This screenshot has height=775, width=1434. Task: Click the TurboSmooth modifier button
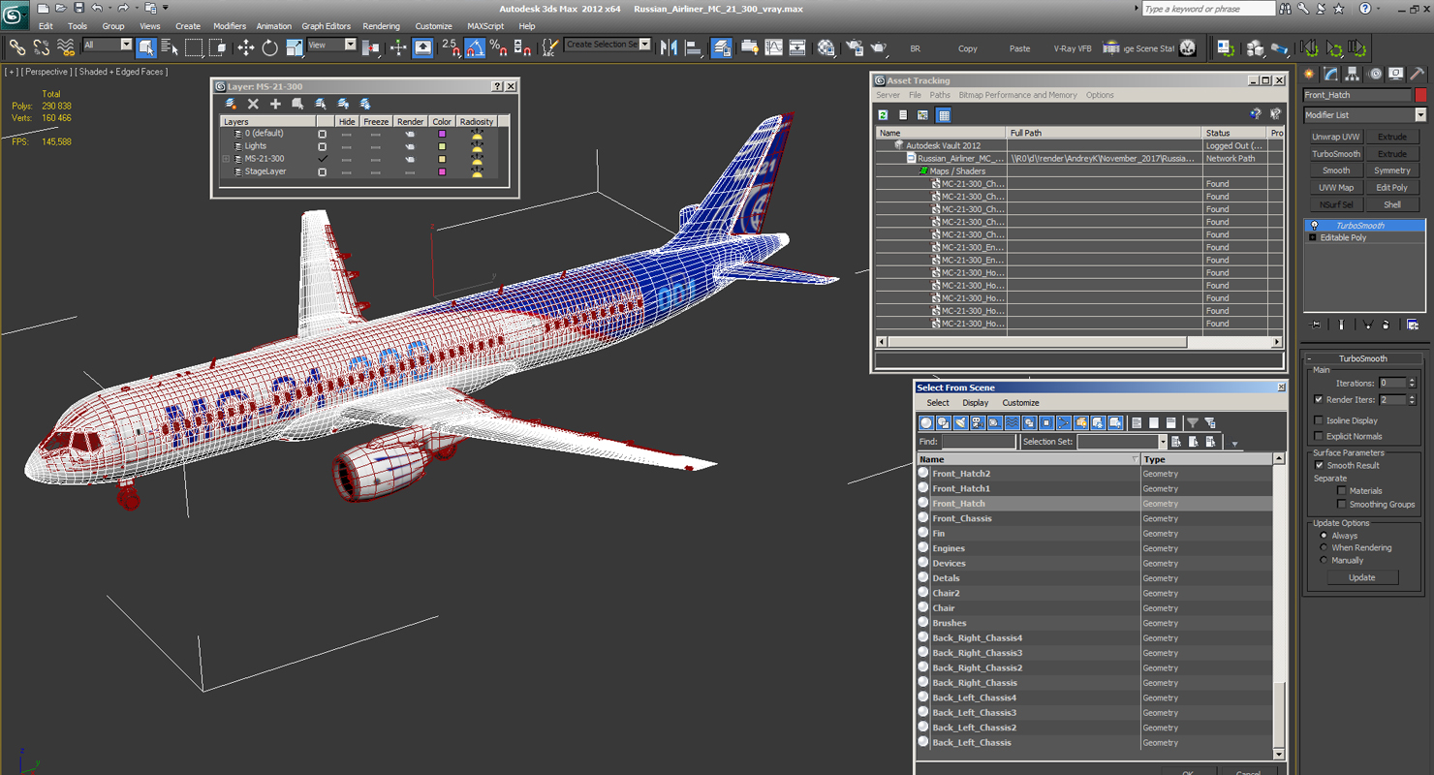tap(1336, 154)
